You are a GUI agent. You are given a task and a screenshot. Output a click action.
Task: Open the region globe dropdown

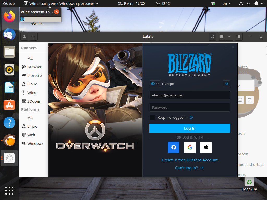(x=155, y=84)
